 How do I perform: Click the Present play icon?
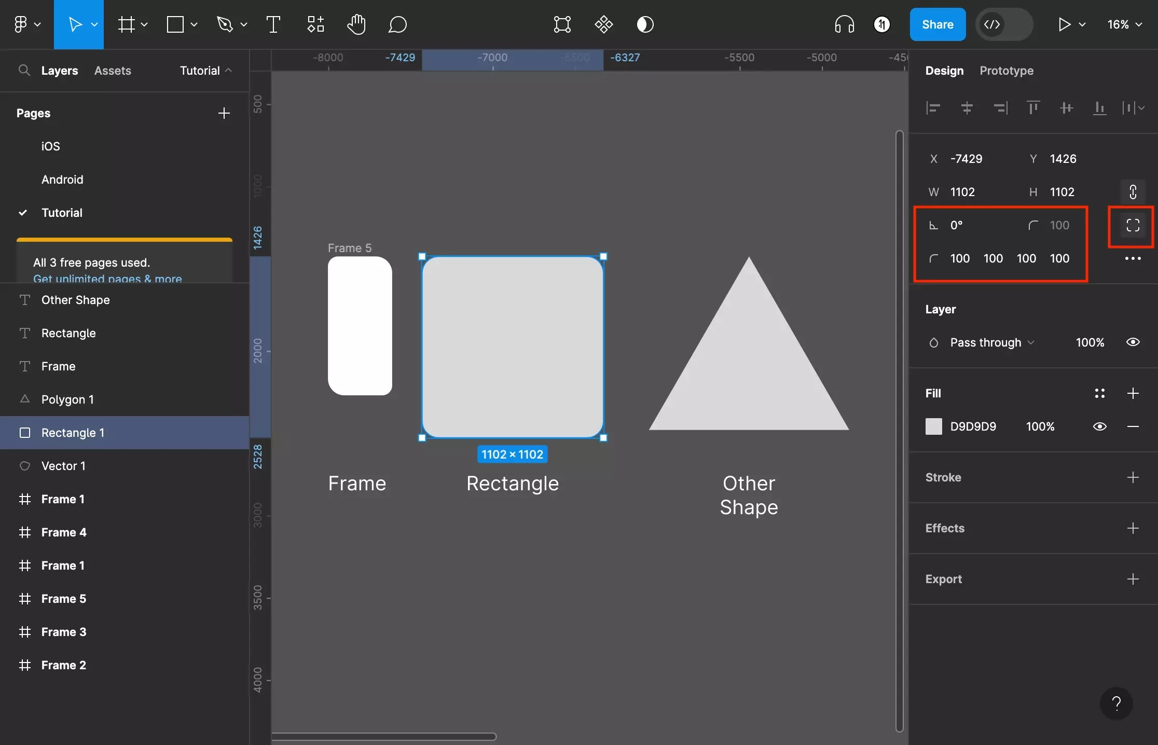1064,24
